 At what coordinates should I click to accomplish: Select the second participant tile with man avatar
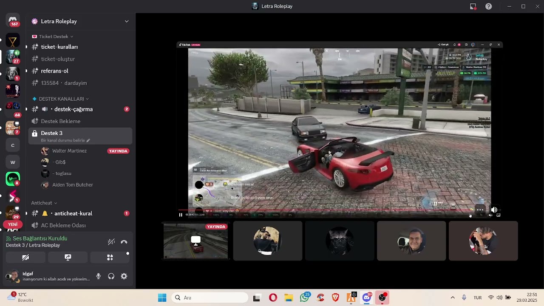click(267, 241)
